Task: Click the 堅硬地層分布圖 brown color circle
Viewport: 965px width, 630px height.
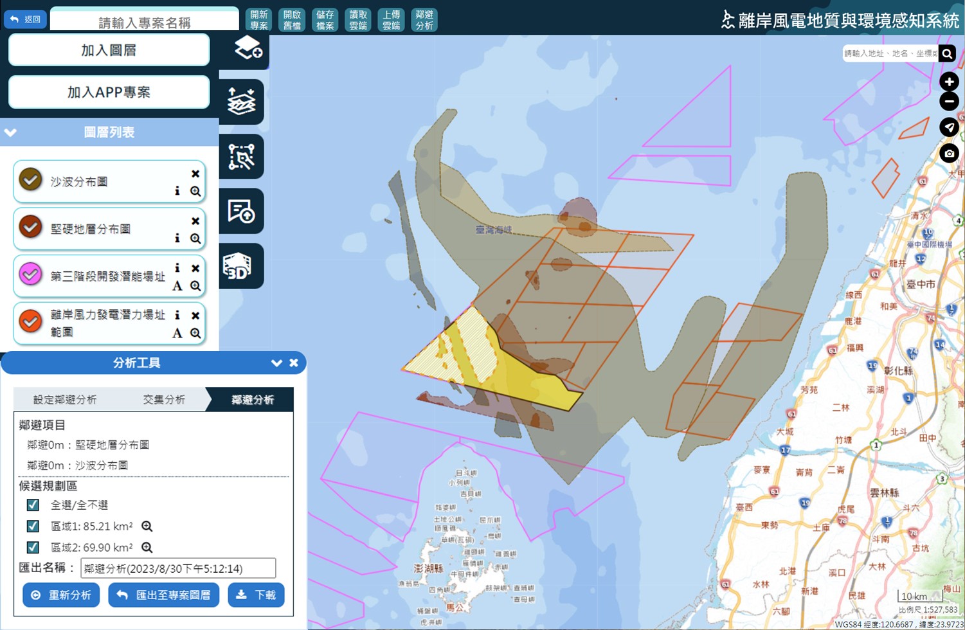Action: 30,227
